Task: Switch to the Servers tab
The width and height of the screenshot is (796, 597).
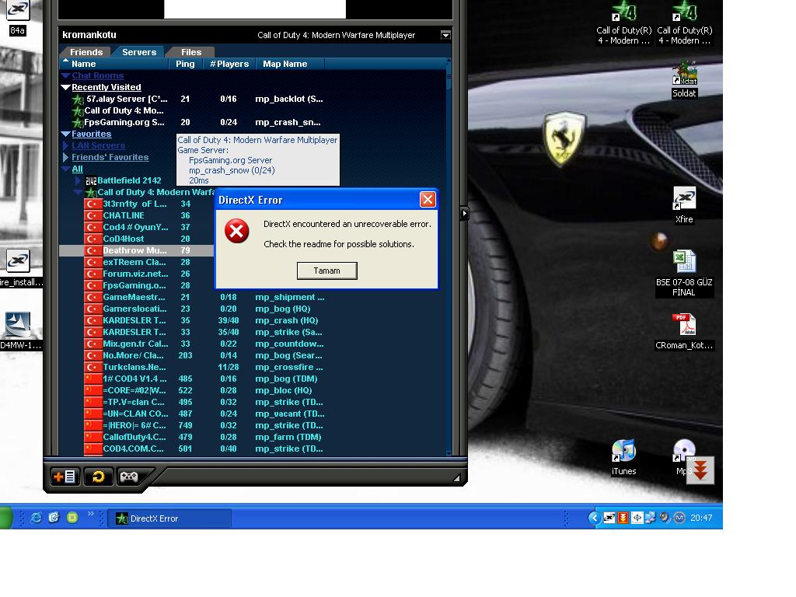Action: (x=139, y=52)
